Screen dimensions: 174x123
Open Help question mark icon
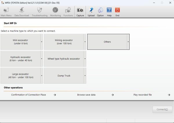[x=109, y=12]
